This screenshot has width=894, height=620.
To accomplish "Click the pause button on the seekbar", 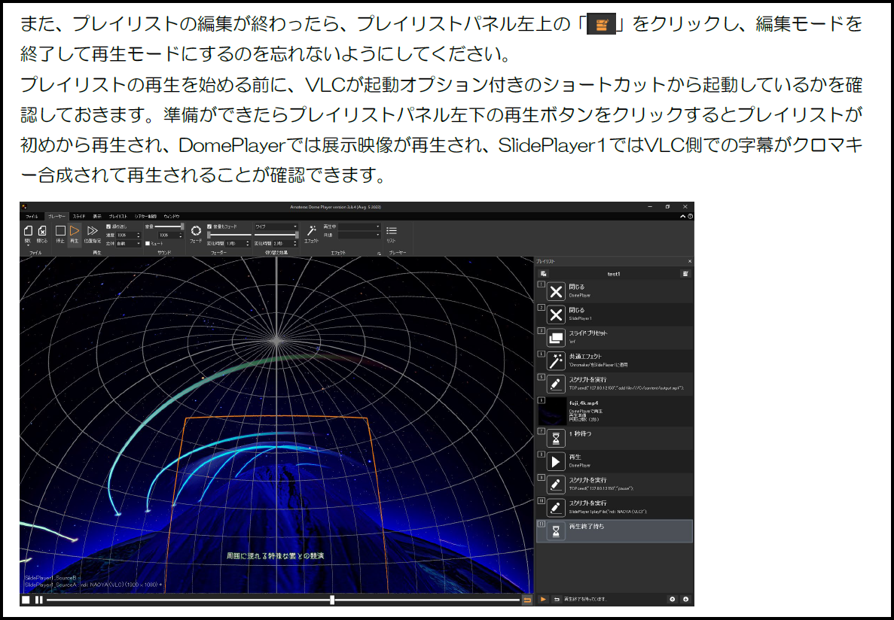I will coord(38,600).
